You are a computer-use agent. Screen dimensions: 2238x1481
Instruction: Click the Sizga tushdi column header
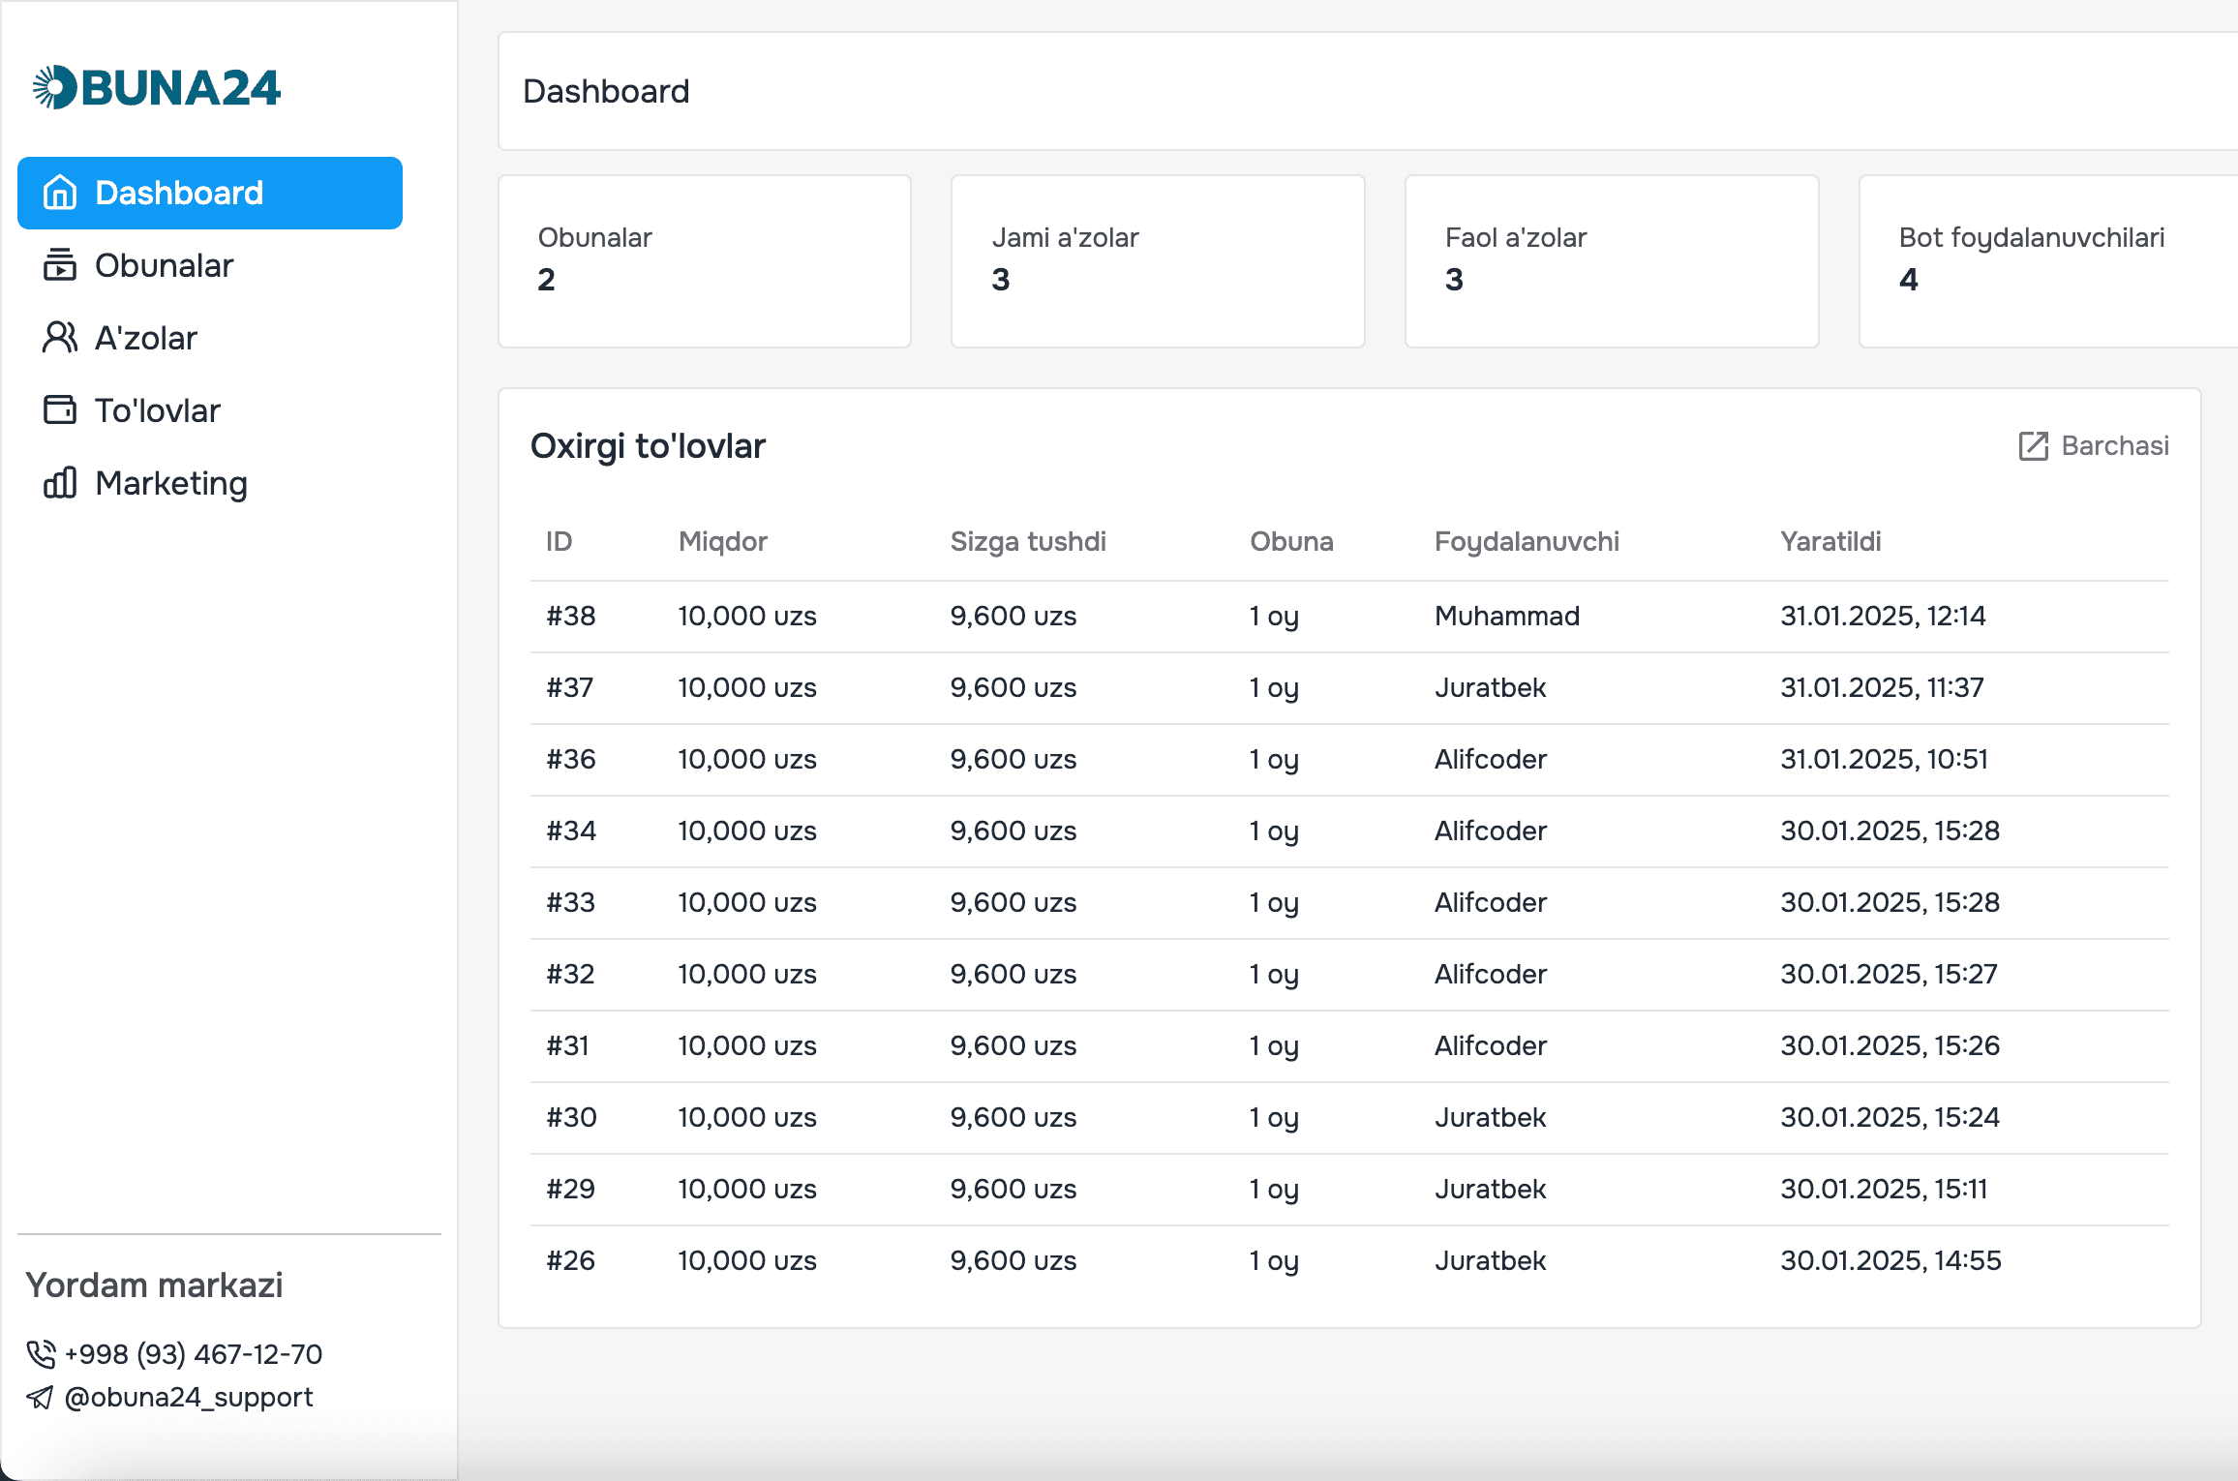1028,541
